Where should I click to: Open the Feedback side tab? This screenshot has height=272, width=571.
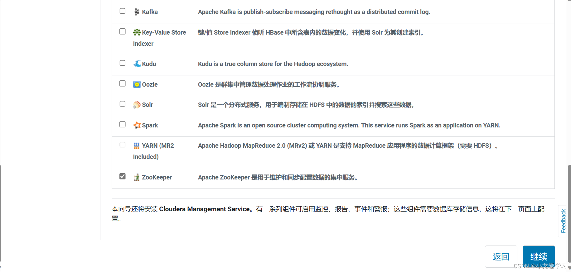pyautogui.click(x=563, y=221)
